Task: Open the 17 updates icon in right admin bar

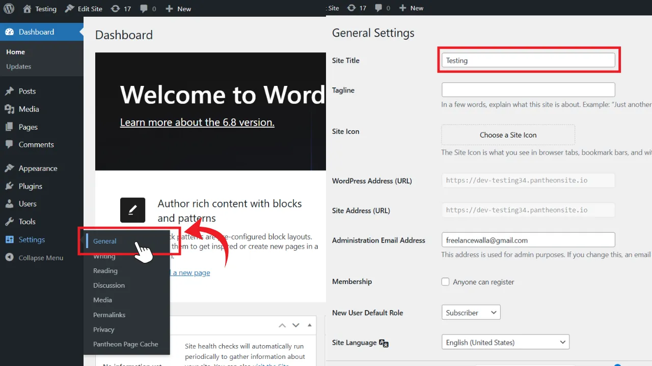Action: coord(356,8)
